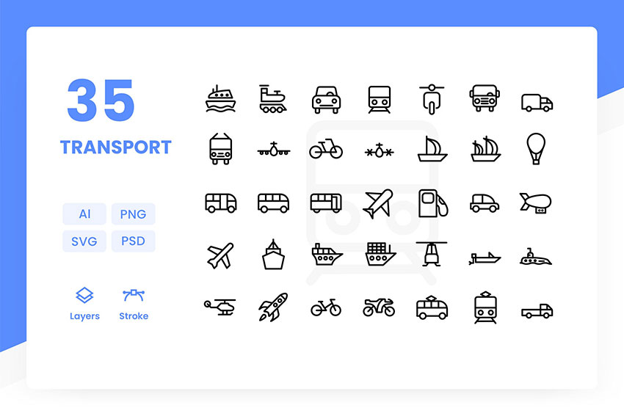Click the PNG format badge

point(133,214)
